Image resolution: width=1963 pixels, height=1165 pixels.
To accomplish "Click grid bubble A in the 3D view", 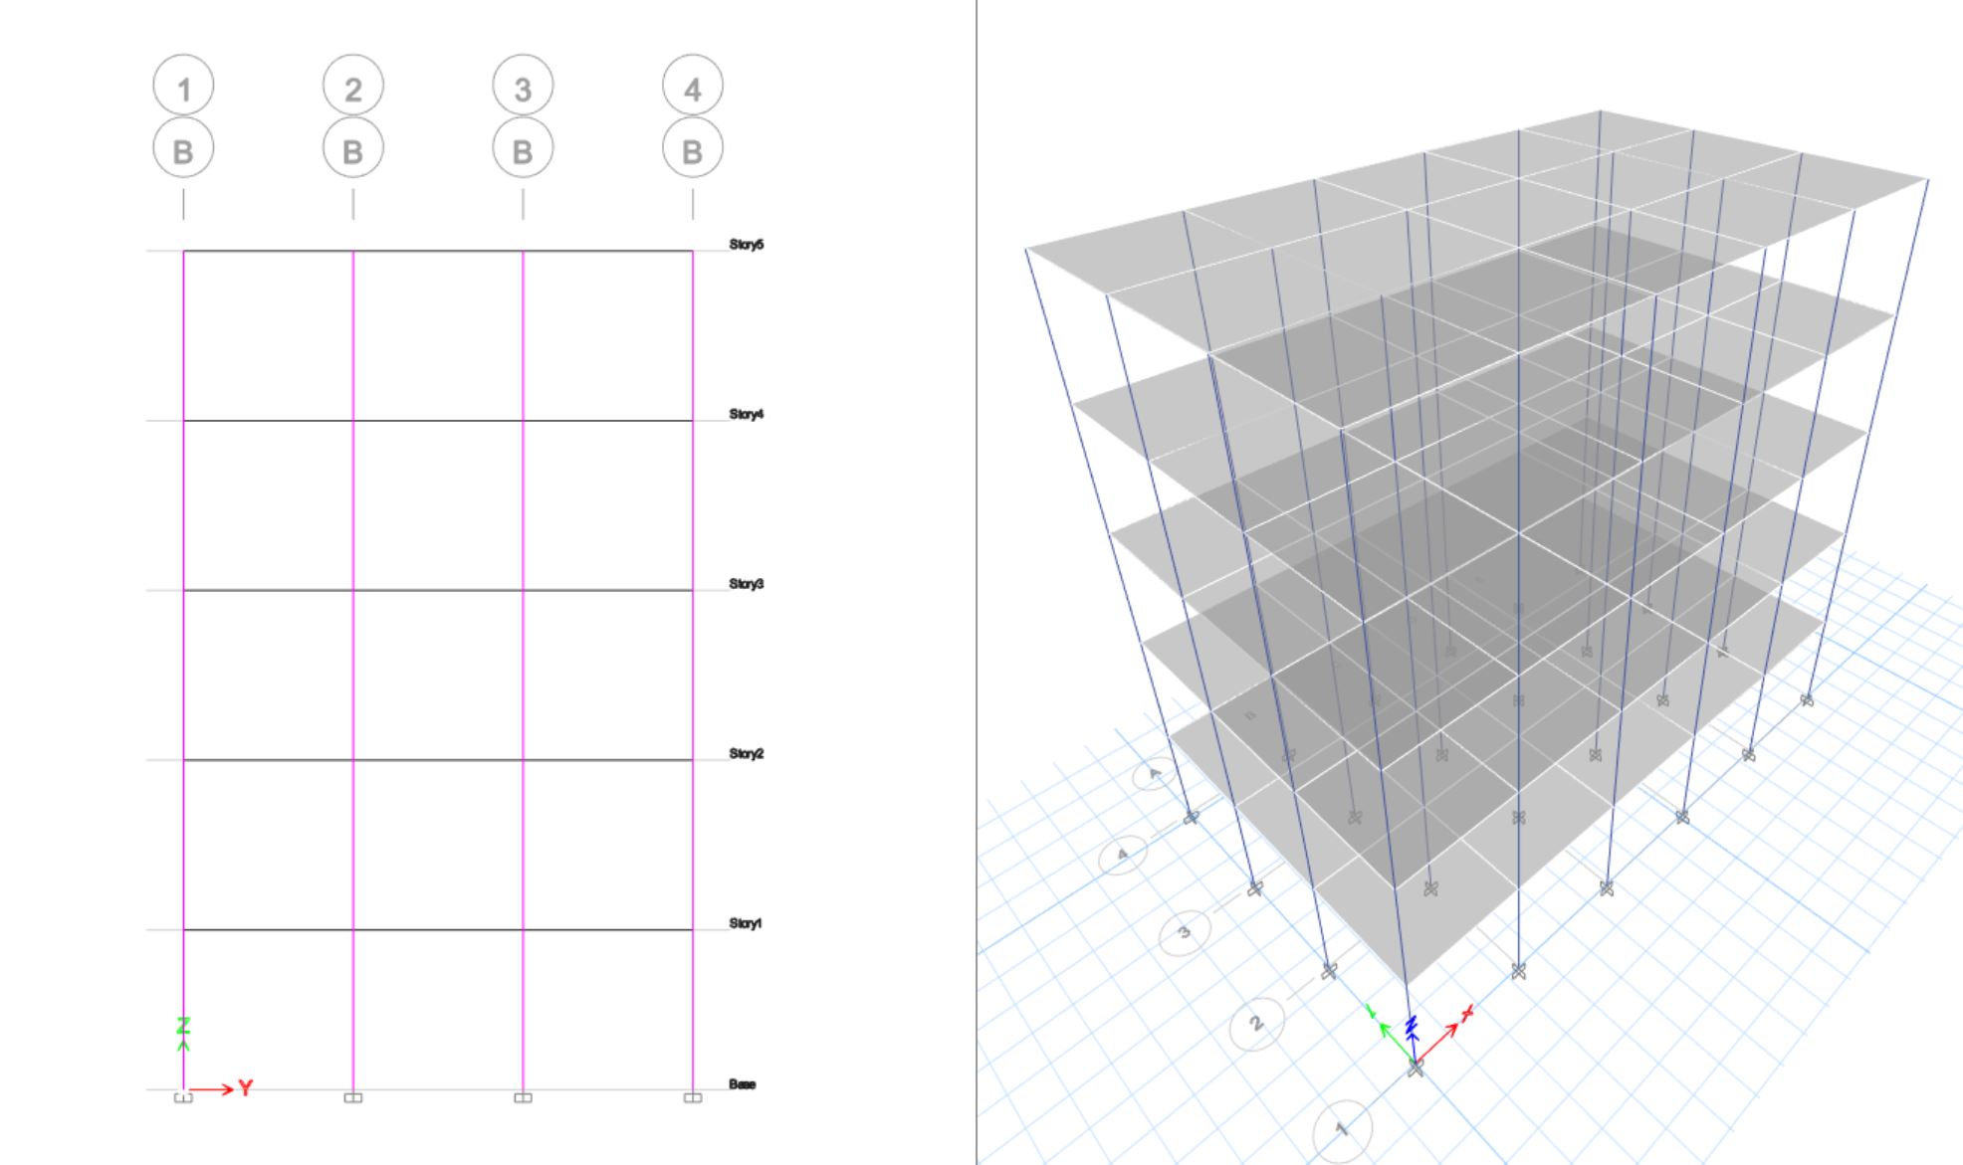I will tap(1155, 772).
